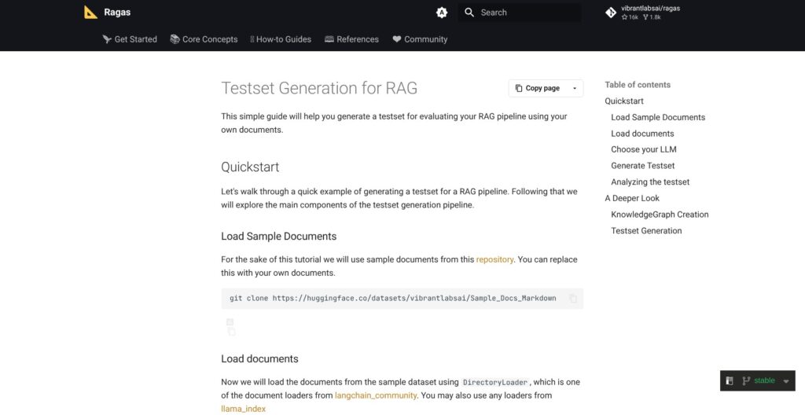Viewport: 805px width, 415px height.
Task: Click the Quickstart section heading
Action: pyautogui.click(x=250, y=167)
